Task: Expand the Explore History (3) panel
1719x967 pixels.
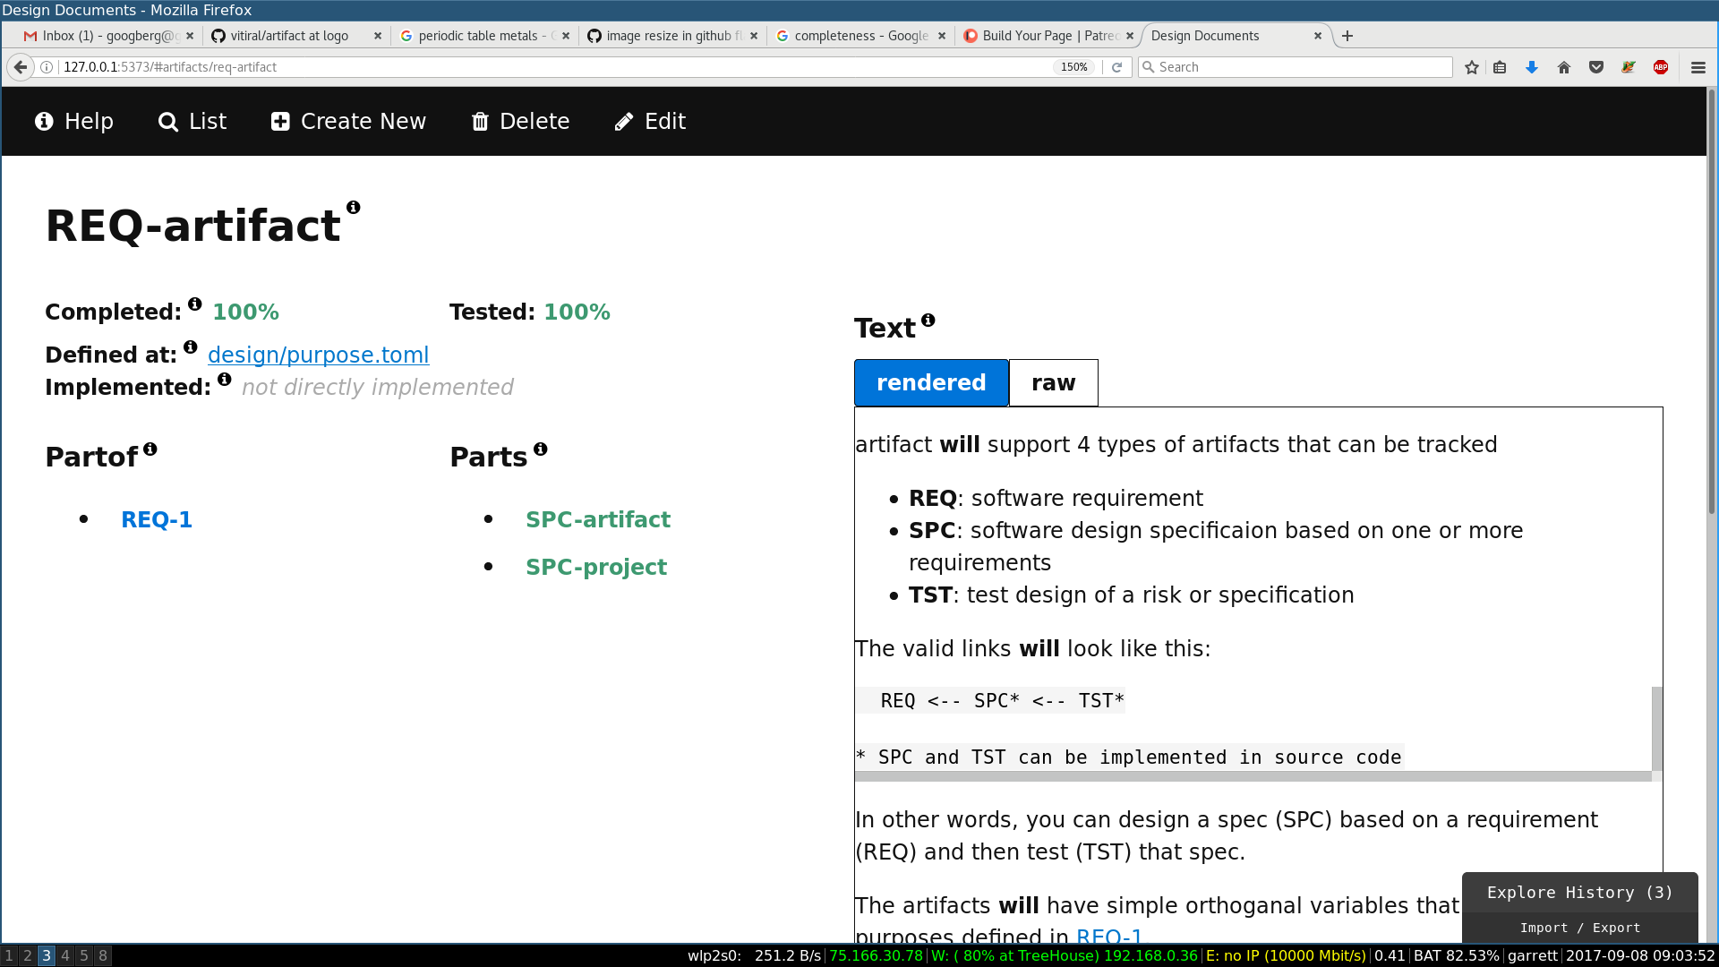Action: (x=1580, y=893)
